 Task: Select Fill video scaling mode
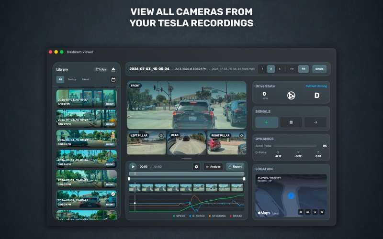click(x=304, y=69)
